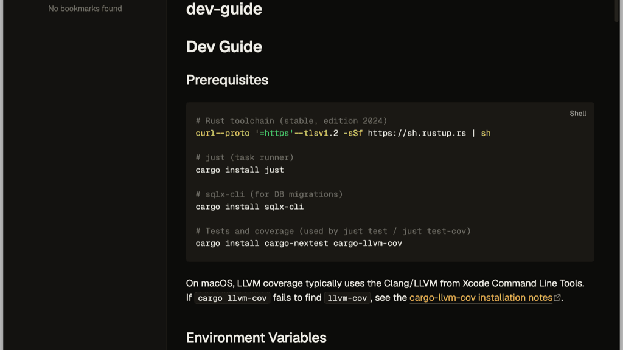Click the 'On macOS, LLVM coverage' paragraph
623x350 pixels.
(385, 290)
